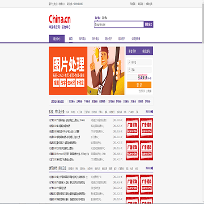Focus the exhibition search text box
Image resolution: width=204 pixels, height=204 pixels.
pyautogui.click(x=119, y=24)
